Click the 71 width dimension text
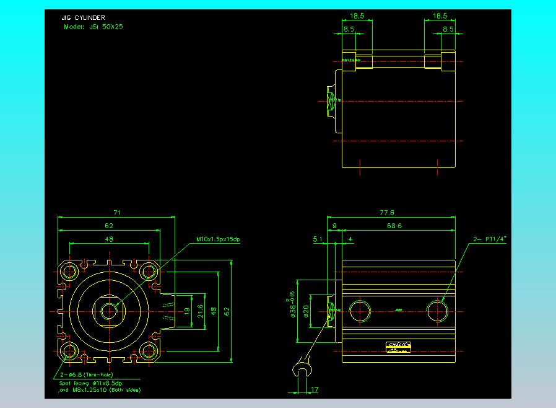This screenshot has height=408, width=556. [116, 212]
